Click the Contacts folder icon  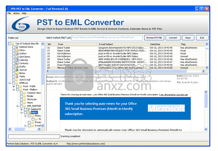17,63
